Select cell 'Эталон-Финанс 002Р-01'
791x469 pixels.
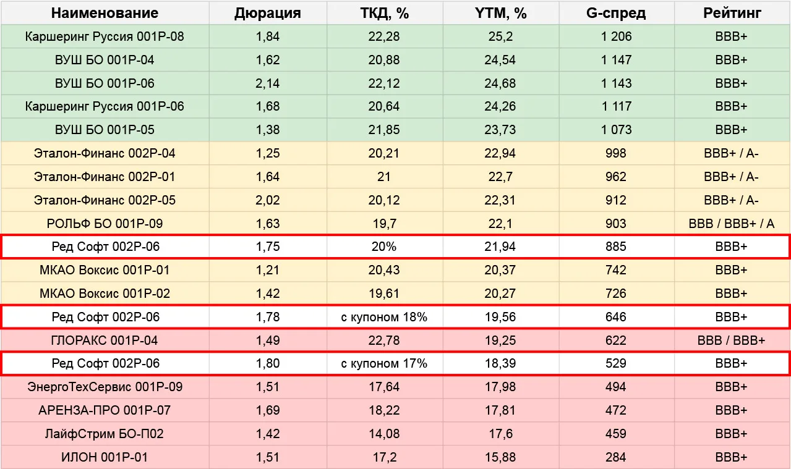[x=105, y=177]
